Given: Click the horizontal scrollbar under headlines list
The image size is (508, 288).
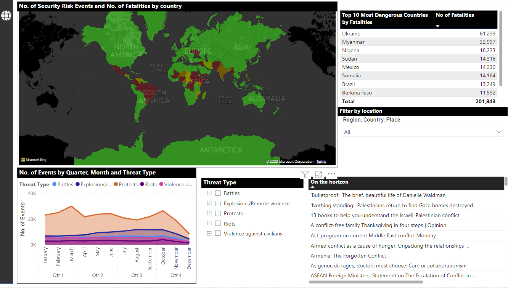Looking at the screenshot, I should click(x=365, y=282).
